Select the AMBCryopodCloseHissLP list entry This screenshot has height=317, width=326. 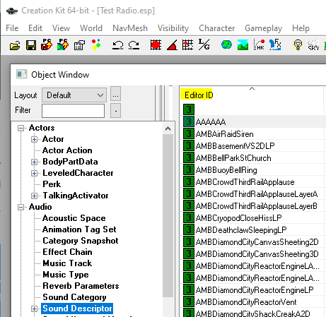(238, 218)
